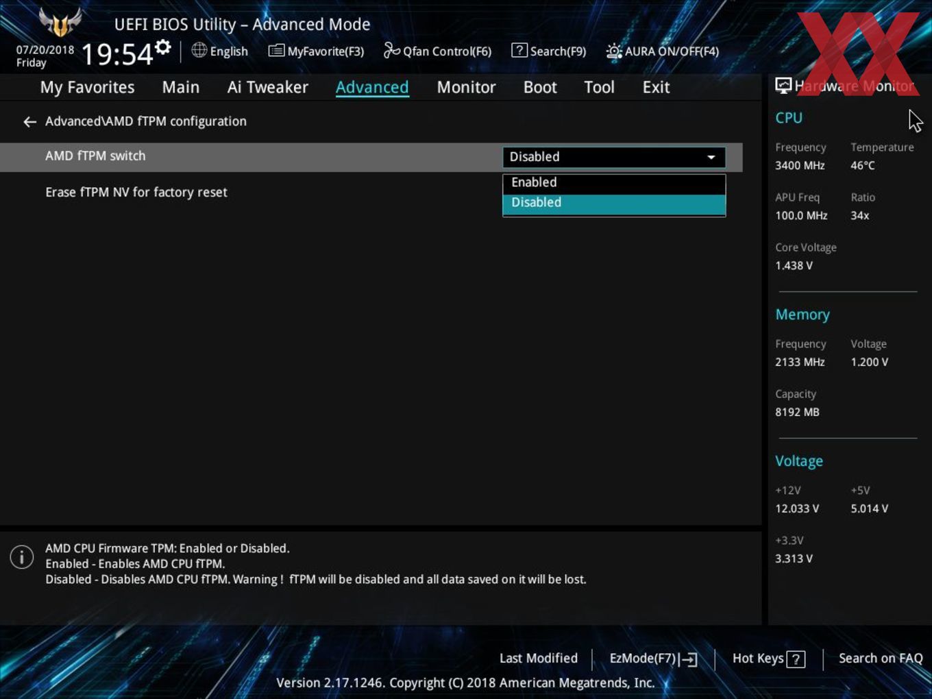
Task: Toggle AURA ON/OFF light icon
Action: pos(614,51)
